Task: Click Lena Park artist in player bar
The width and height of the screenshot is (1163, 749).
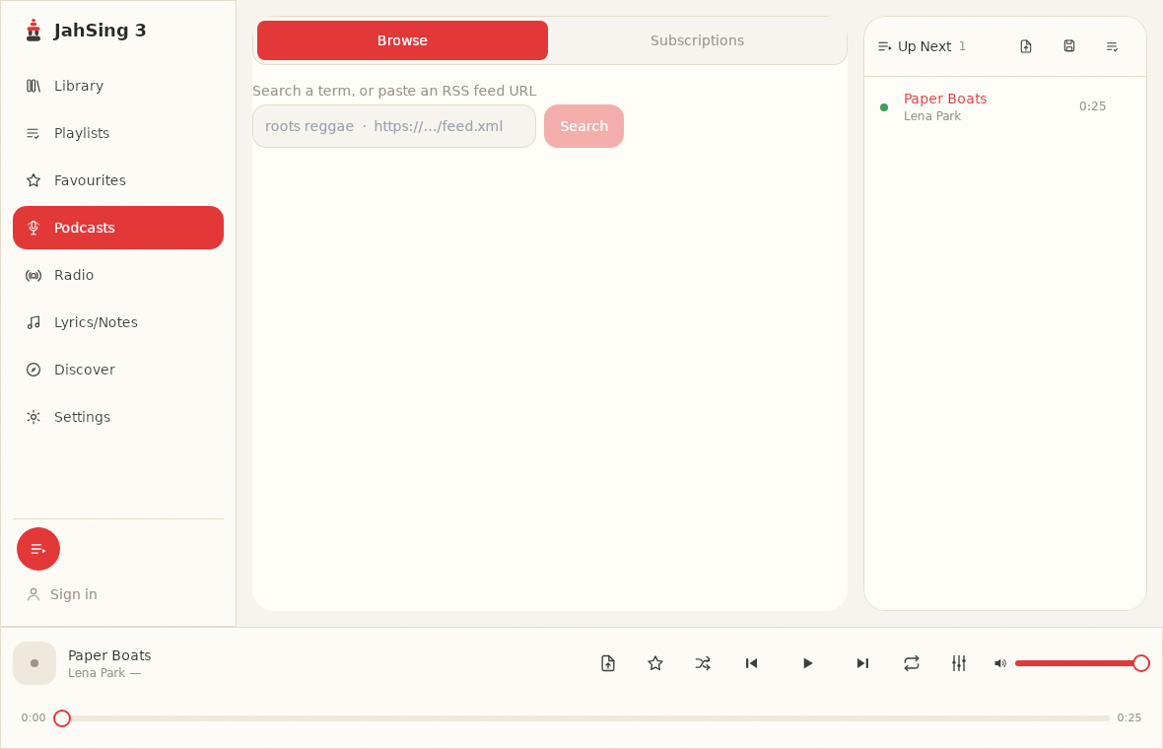Action: click(97, 673)
